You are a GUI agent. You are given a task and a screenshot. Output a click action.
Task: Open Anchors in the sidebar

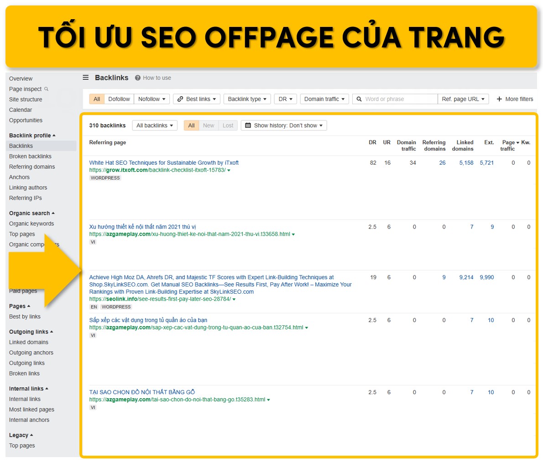(19, 177)
